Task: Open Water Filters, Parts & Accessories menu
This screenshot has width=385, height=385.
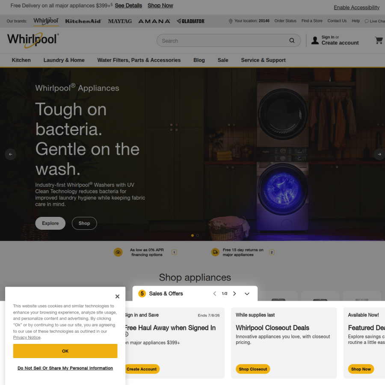Action: pyautogui.click(x=139, y=60)
